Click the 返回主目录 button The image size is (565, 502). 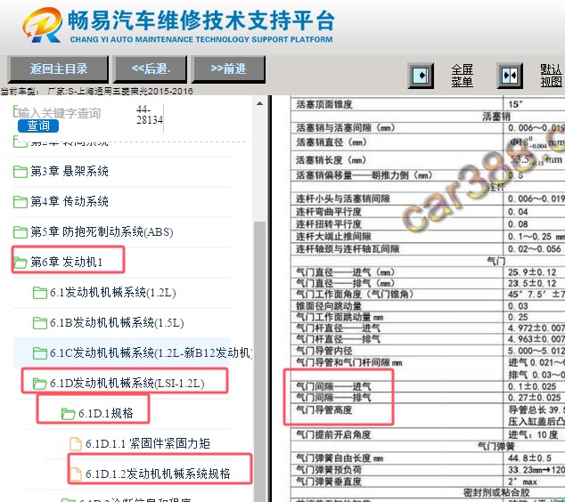pos(58,69)
